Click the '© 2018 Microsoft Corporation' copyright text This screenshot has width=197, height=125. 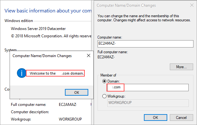pos(51,36)
